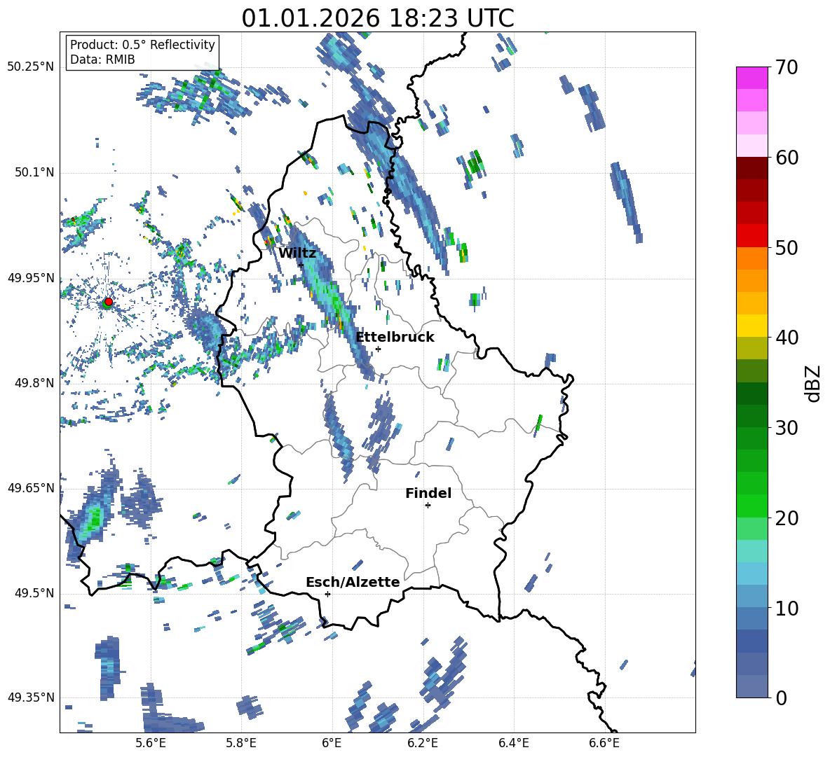Click the 49.95°N latitude label
This screenshot has width=830, height=757.
point(31,278)
